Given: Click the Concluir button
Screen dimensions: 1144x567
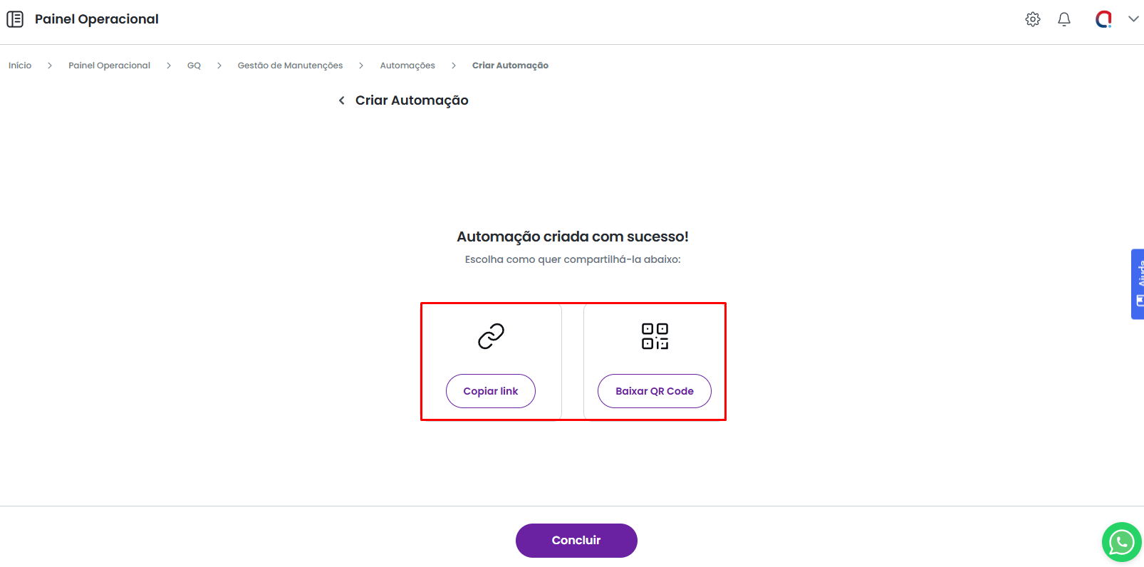Looking at the screenshot, I should click(x=576, y=540).
